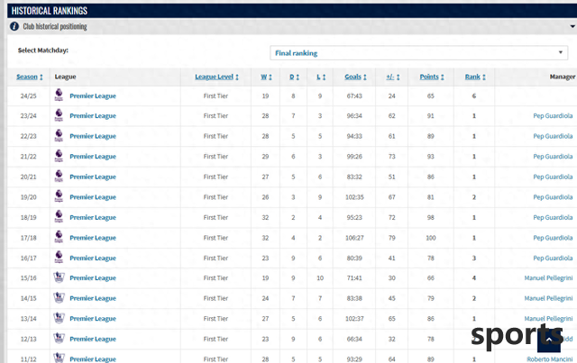Select goals value 67:43 in 24/25 row
The image size is (577, 363).
pos(354,96)
